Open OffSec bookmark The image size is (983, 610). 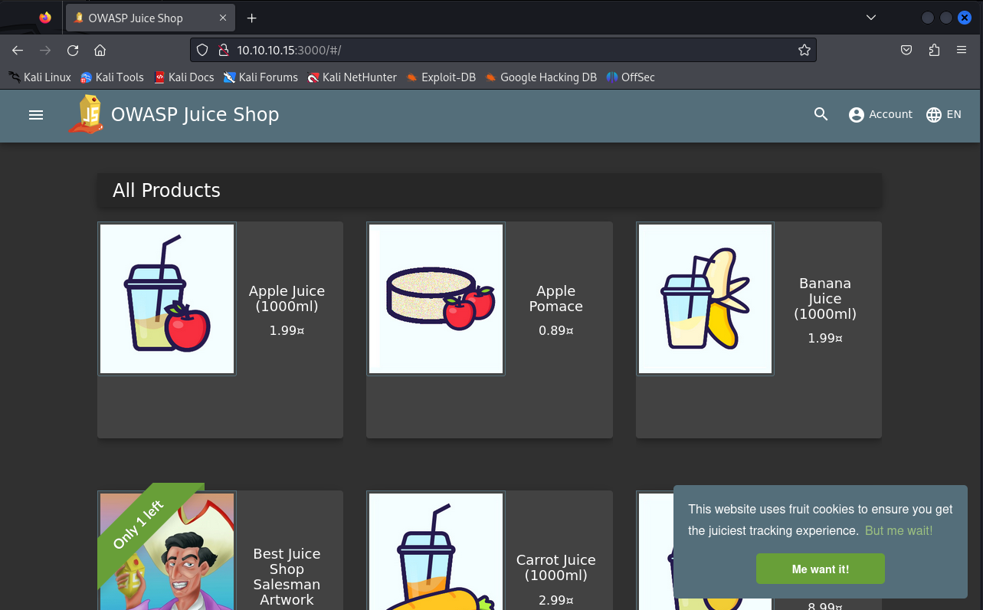(631, 77)
